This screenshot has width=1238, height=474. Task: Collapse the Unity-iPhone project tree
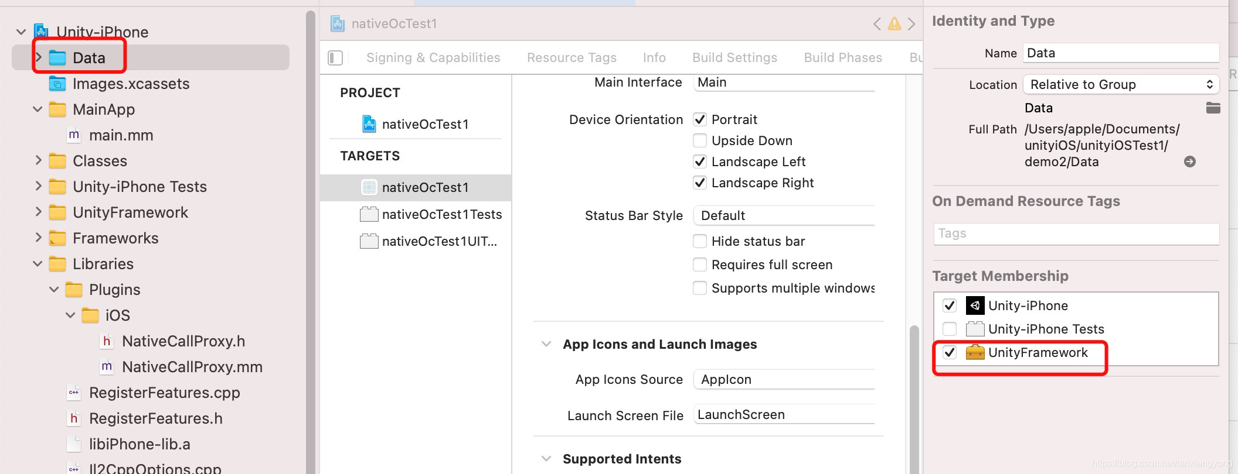click(21, 32)
